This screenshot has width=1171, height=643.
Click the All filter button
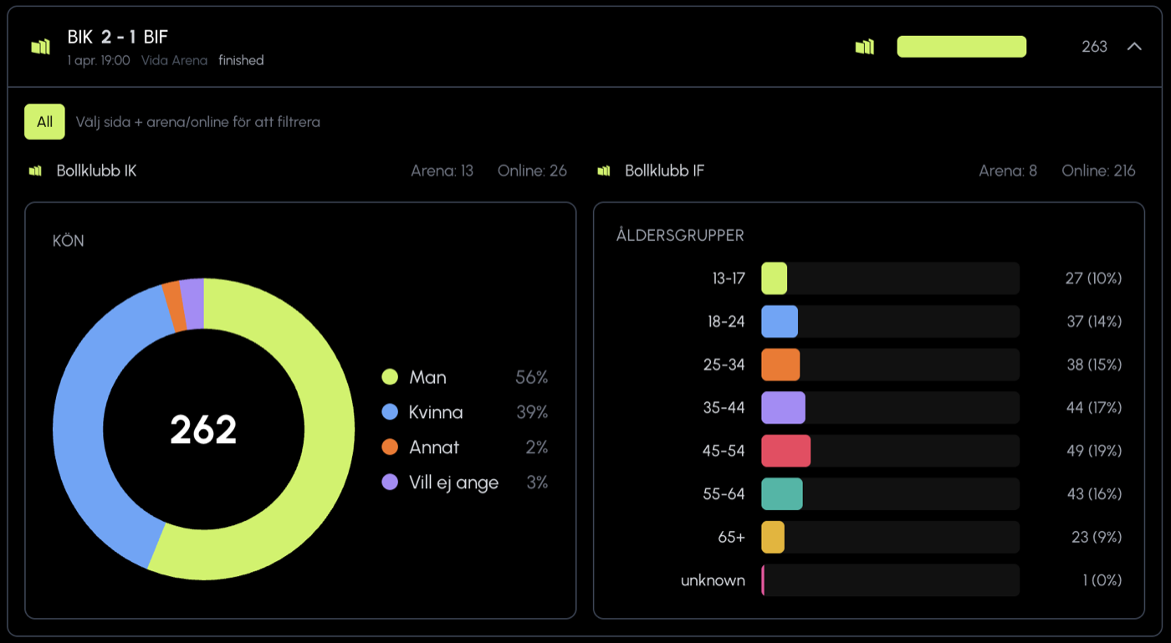(x=44, y=122)
